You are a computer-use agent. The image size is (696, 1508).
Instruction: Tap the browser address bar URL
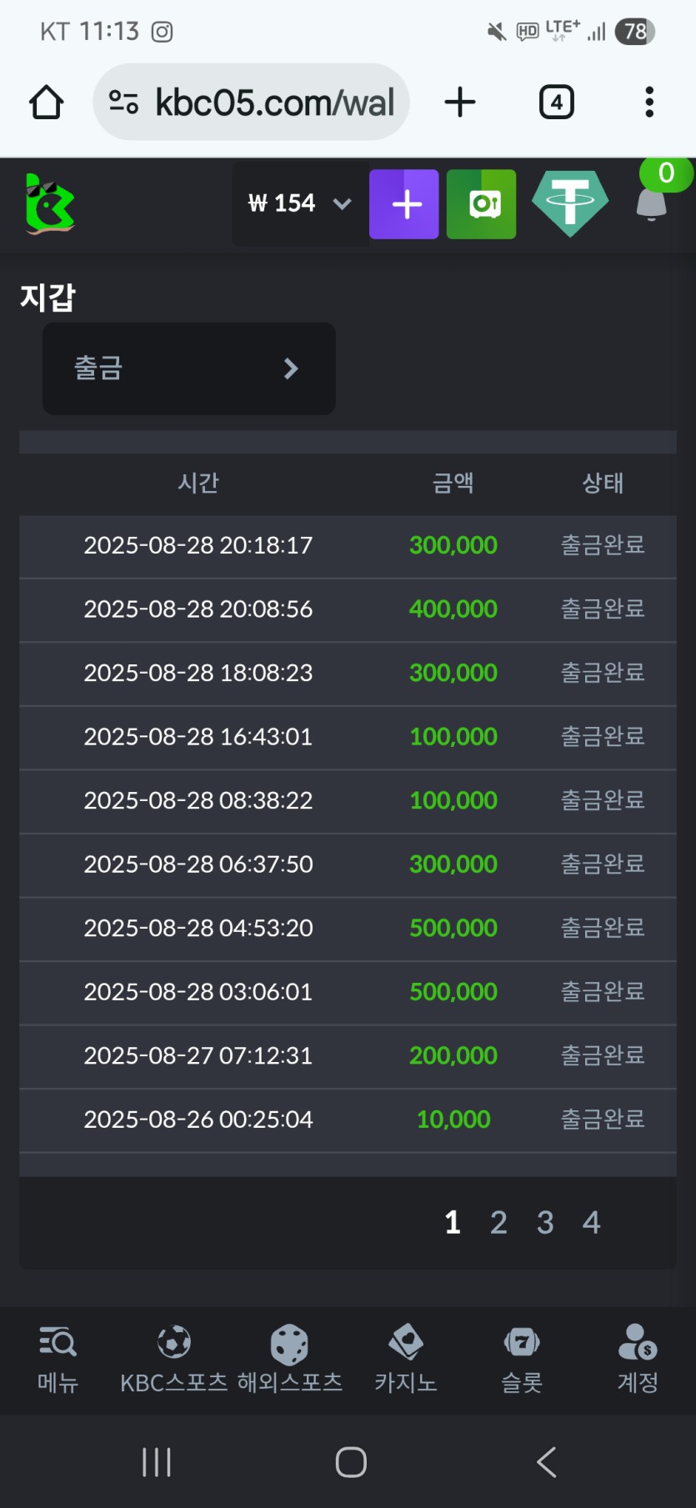[274, 103]
